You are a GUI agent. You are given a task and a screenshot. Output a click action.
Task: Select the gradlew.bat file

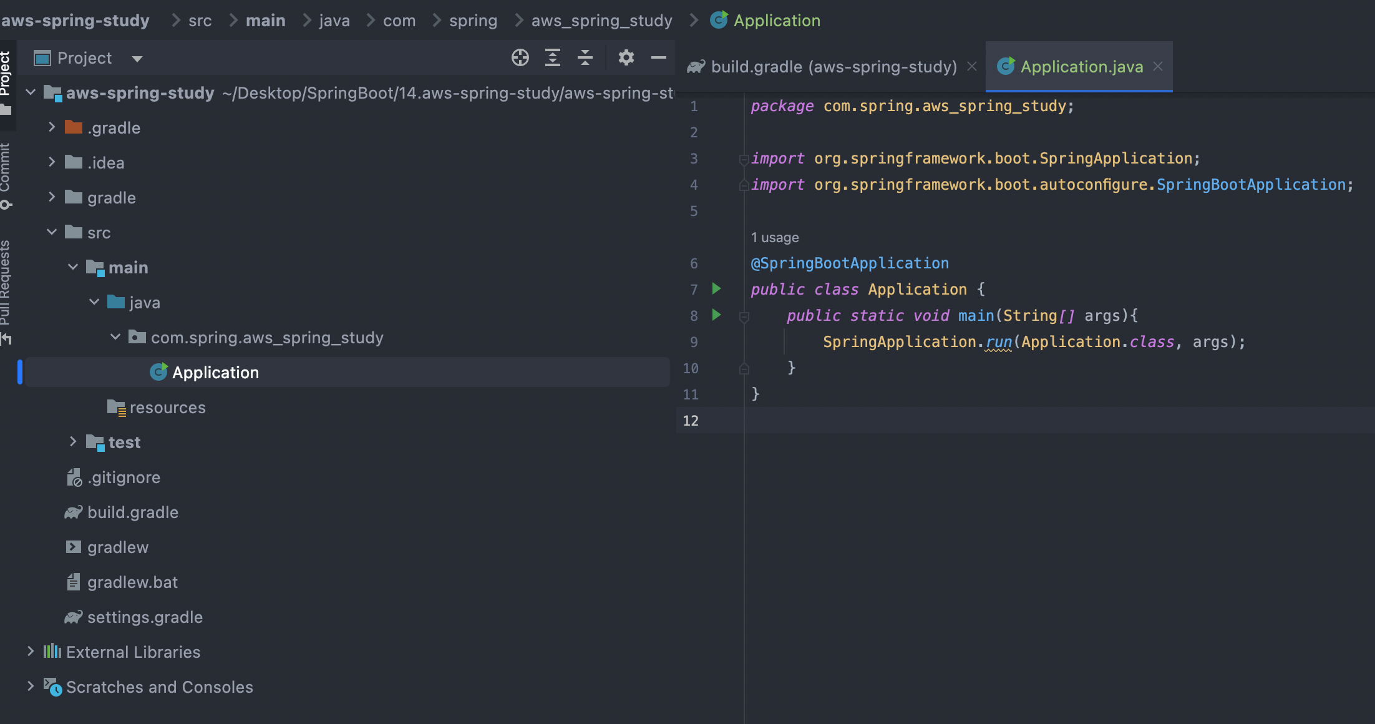point(132,582)
